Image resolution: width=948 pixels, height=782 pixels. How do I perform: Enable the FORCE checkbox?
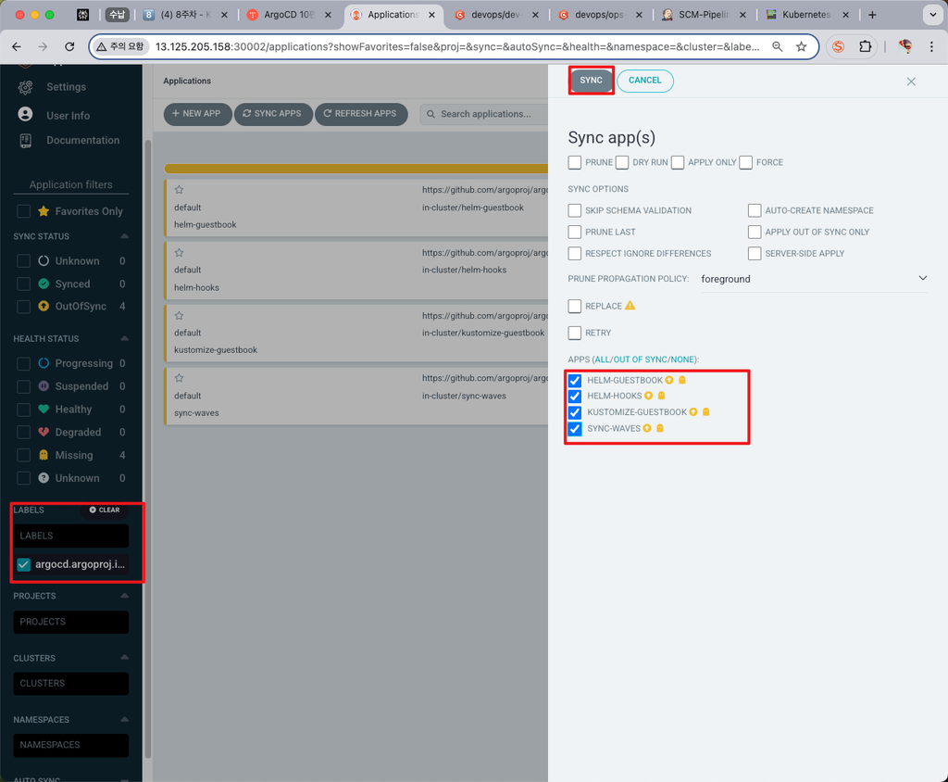(x=746, y=162)
